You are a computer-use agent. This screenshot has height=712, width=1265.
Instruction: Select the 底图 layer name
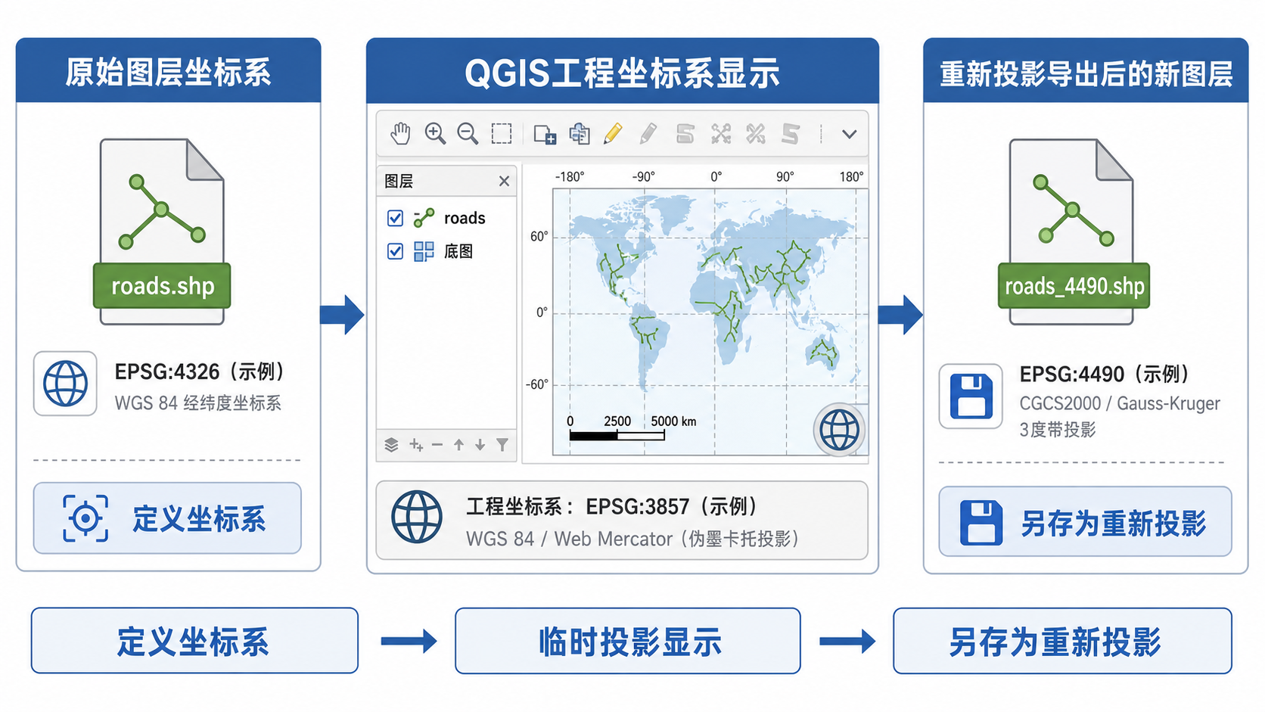pos(458,251)
